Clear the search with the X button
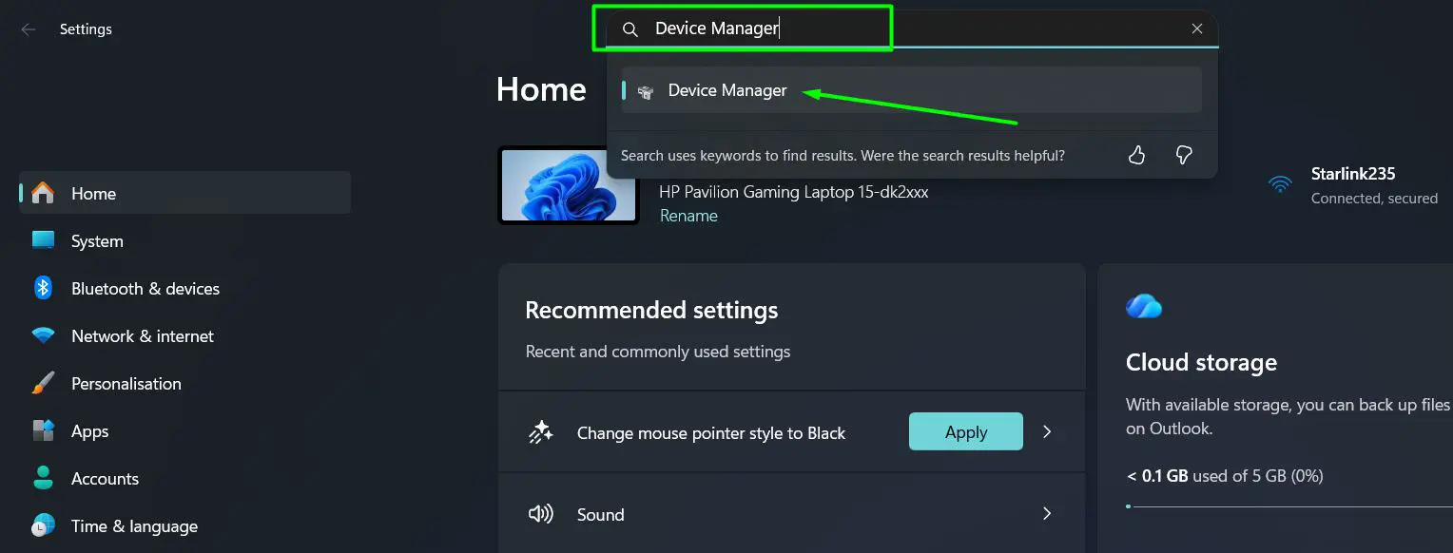Screen dimensions: 1453x553 click(1196, 28)
